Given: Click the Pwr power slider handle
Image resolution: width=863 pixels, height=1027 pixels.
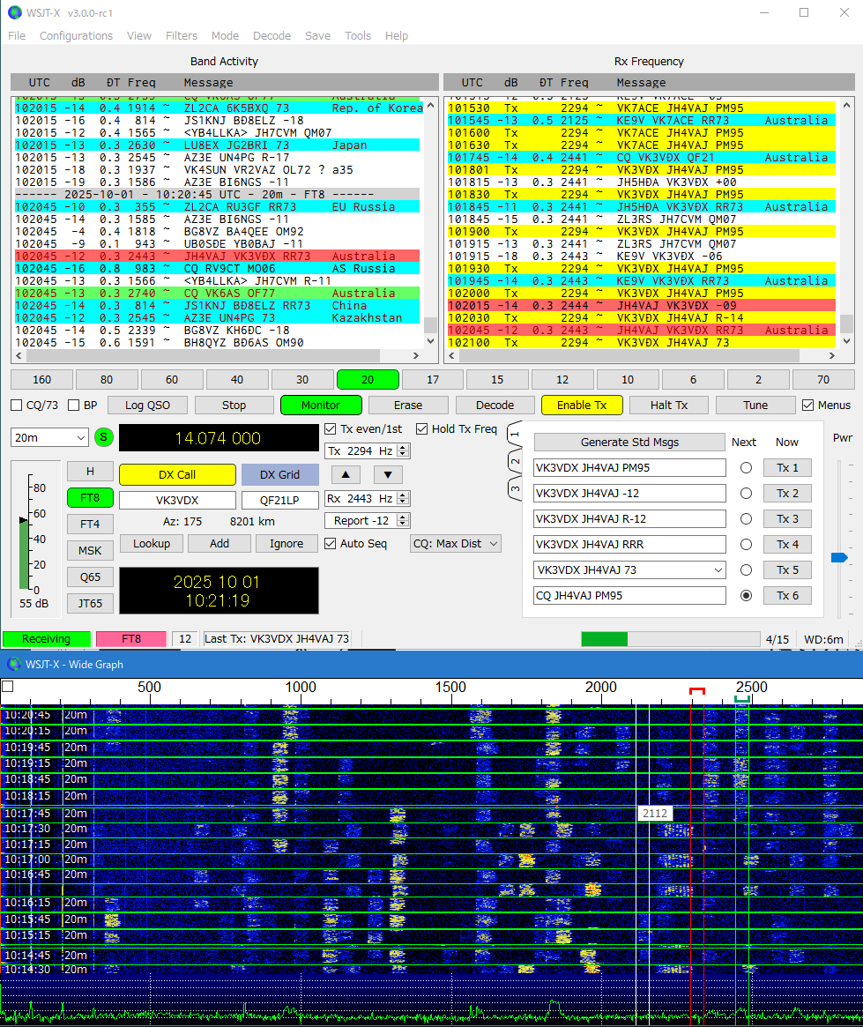Looking at the screenshot, I should pos(839,557).
